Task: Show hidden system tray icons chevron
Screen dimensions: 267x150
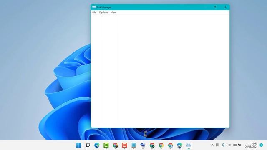Action: [x=212, y=145]
